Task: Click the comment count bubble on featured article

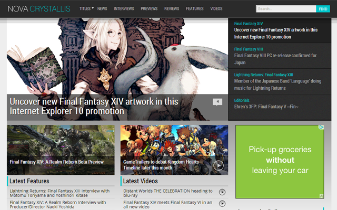Action: pyautogui.click(x=217, y=102)
